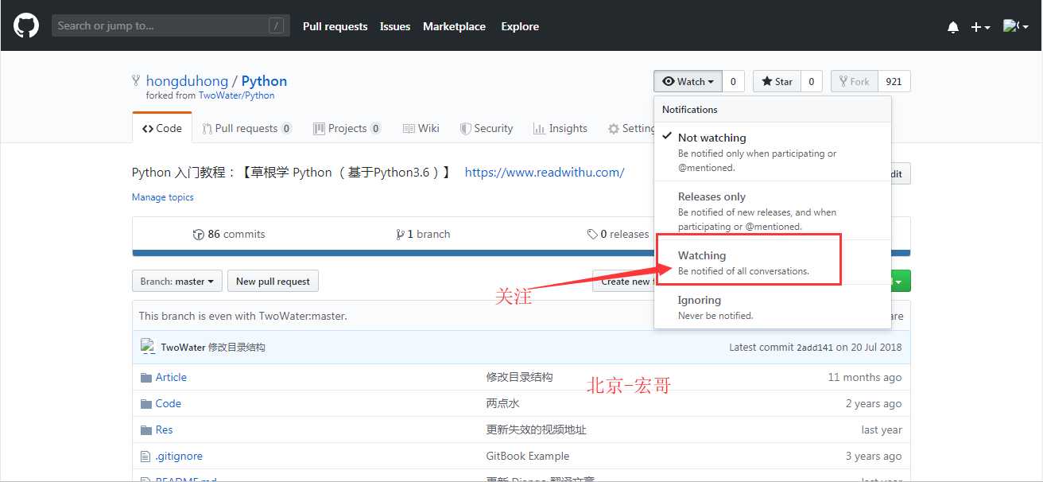Focus the Search or jump to field
This screenshot has width=1043, height=482.
click(159, 25)
